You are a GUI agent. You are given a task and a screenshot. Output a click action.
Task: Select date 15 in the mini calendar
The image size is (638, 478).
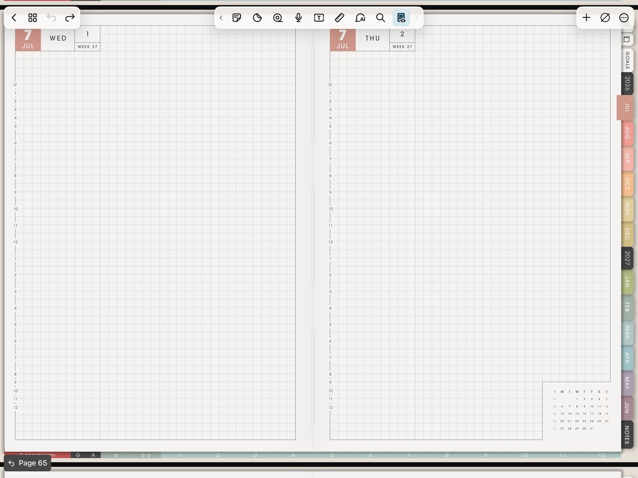(x=577, y=414)
